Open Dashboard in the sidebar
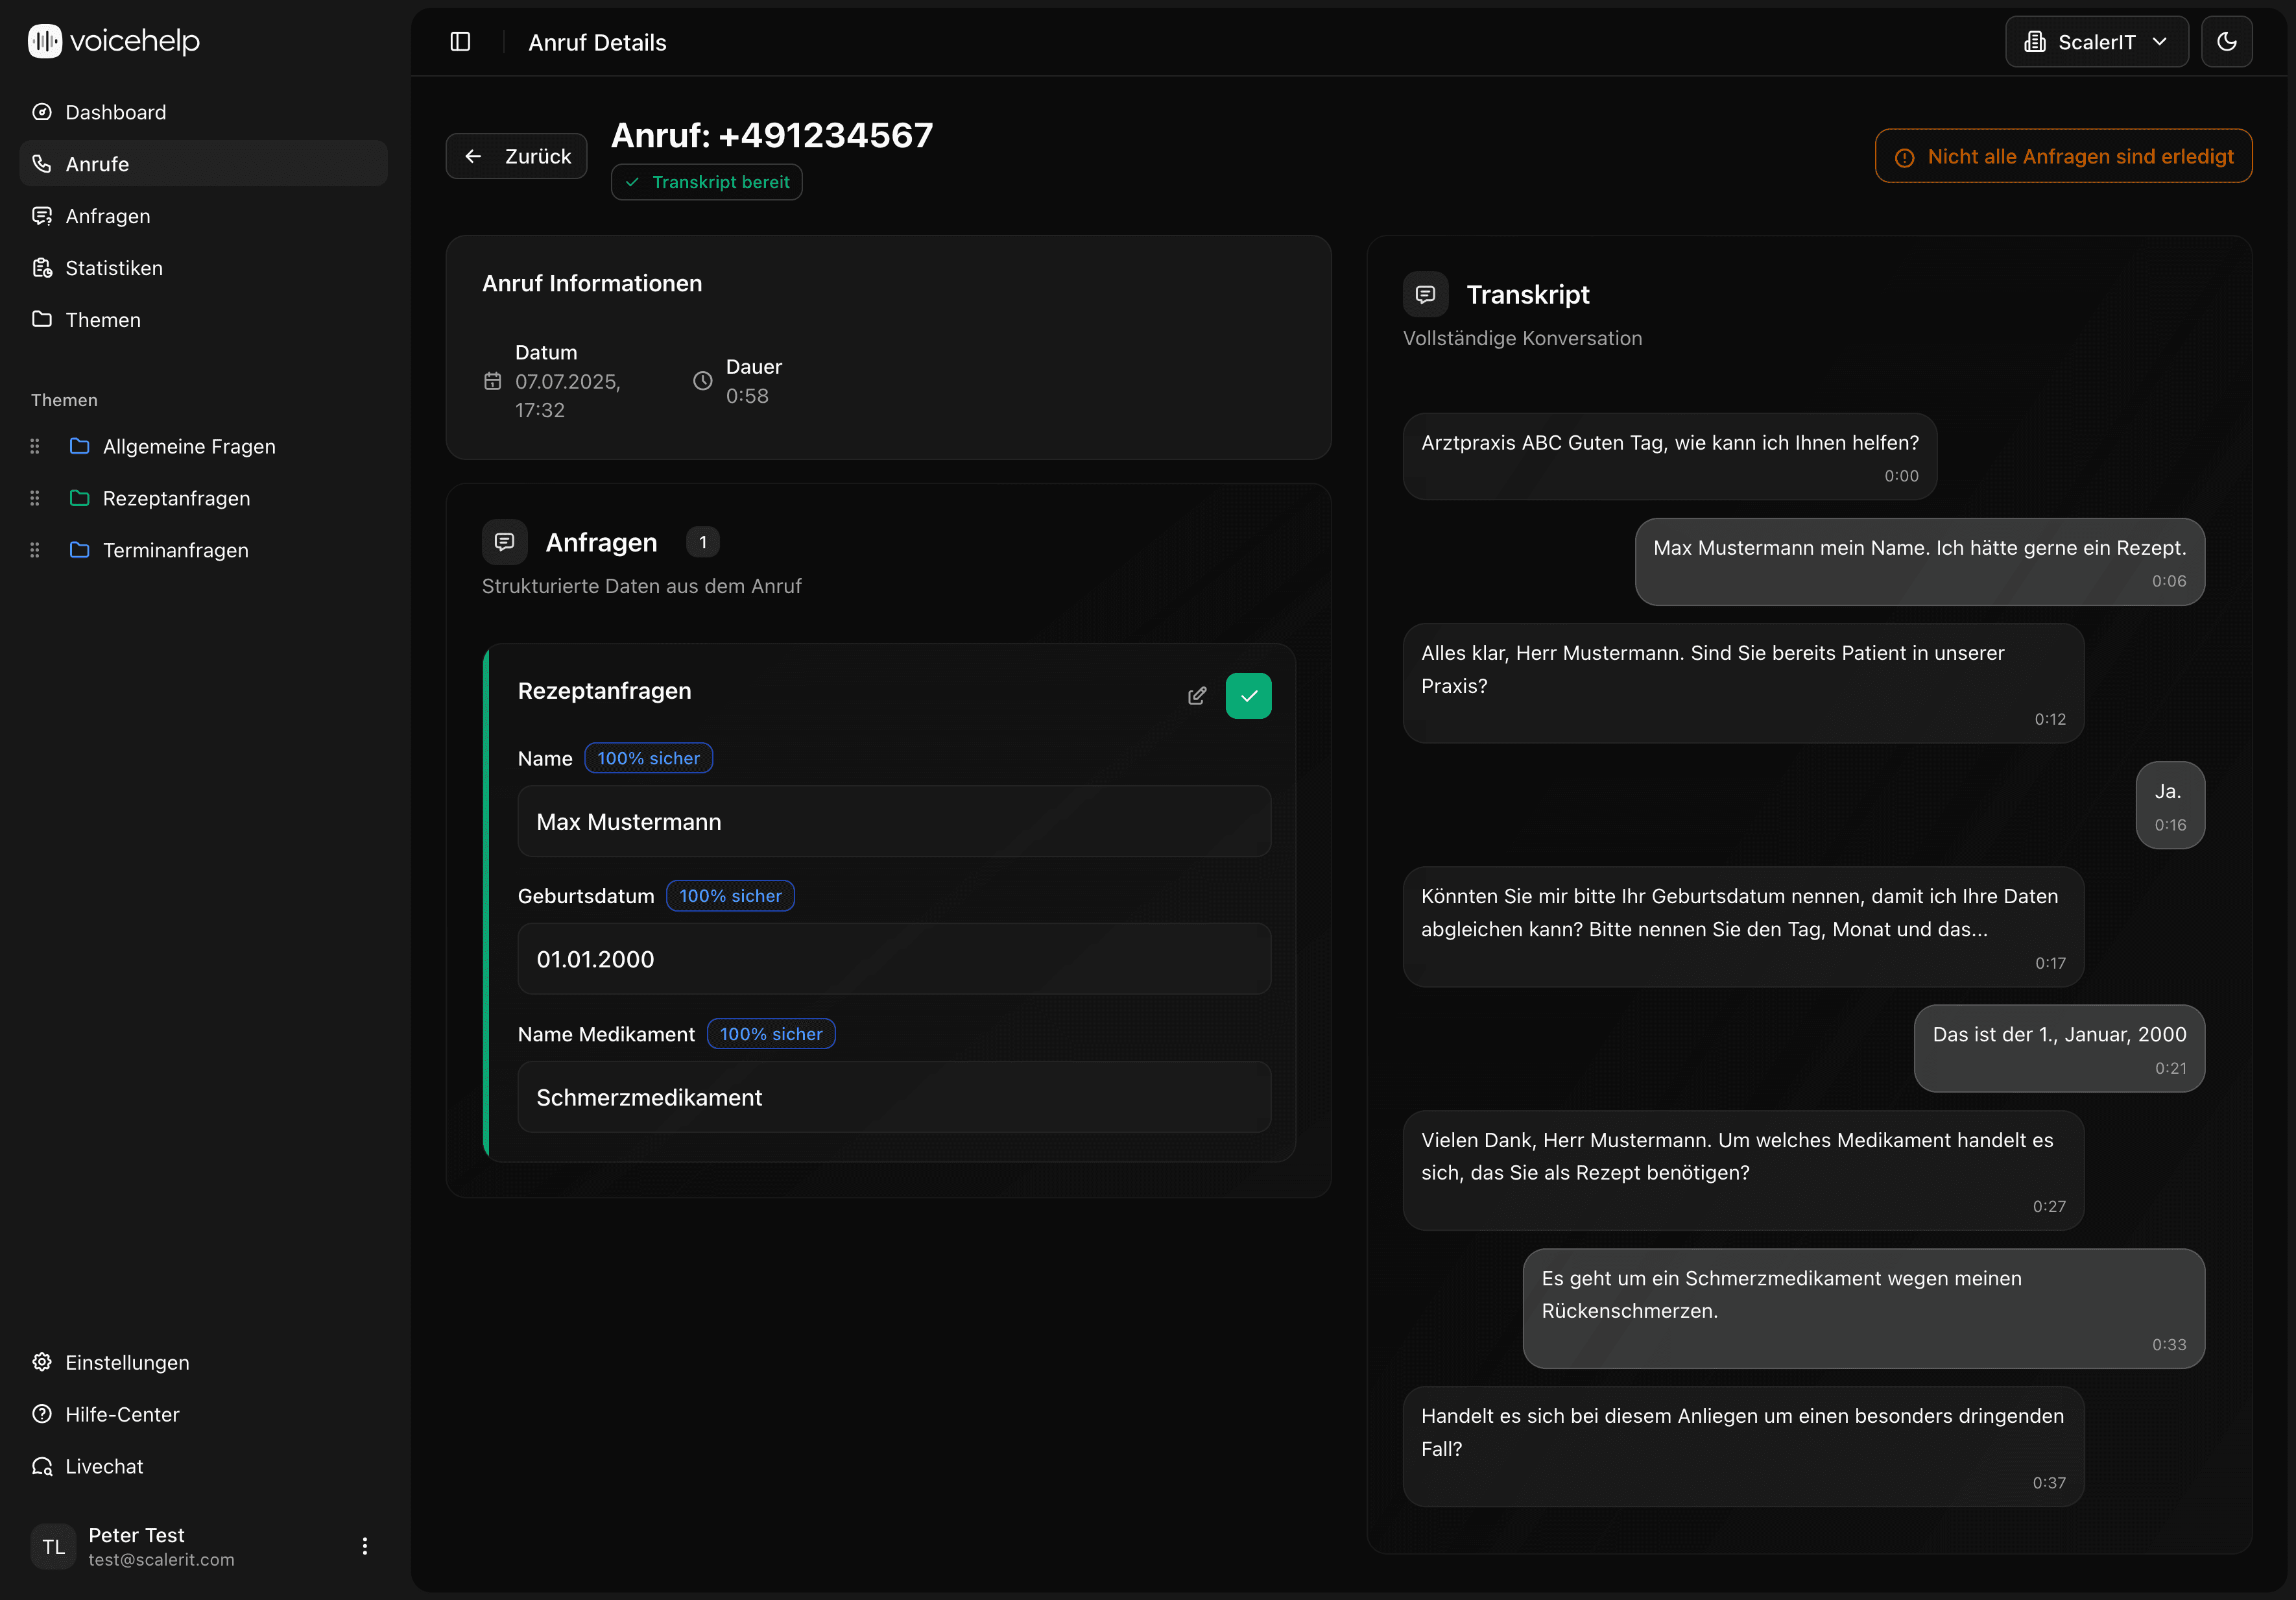The image size is (2296, 1600). (x=203, y=112)
